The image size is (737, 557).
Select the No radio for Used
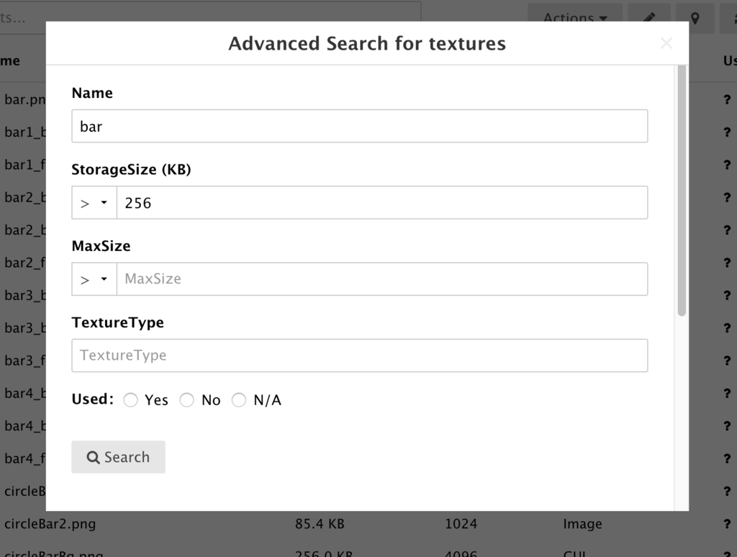click(186, 400)
